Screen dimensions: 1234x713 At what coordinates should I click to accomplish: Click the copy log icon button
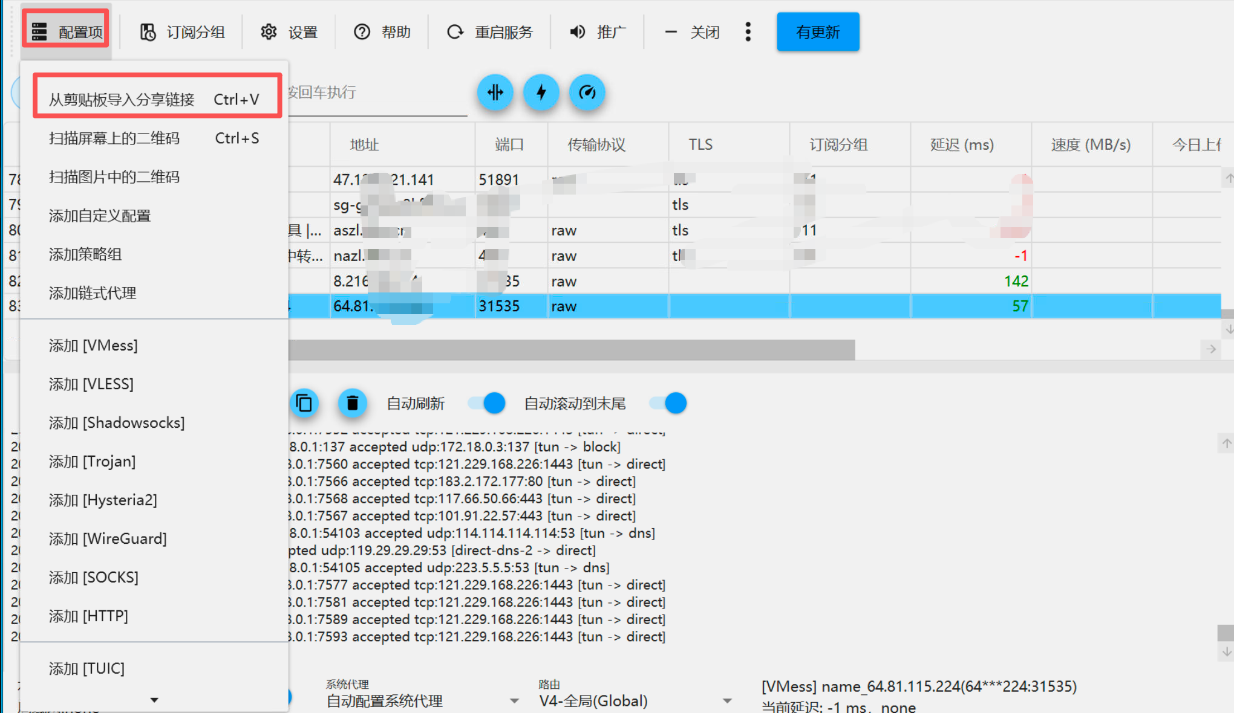[304, 403]
